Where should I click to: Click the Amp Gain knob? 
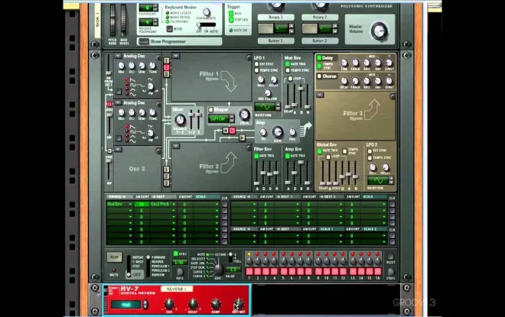coord(277,132)
